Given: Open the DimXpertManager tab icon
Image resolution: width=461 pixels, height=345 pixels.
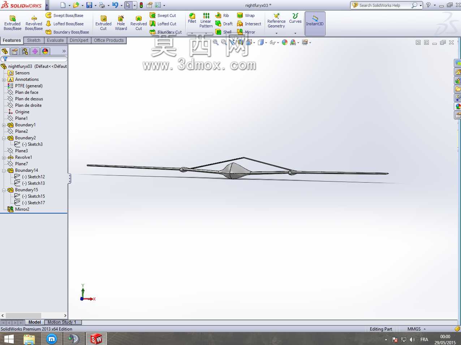Looking at the screenshot, I should tap(35, 51).
